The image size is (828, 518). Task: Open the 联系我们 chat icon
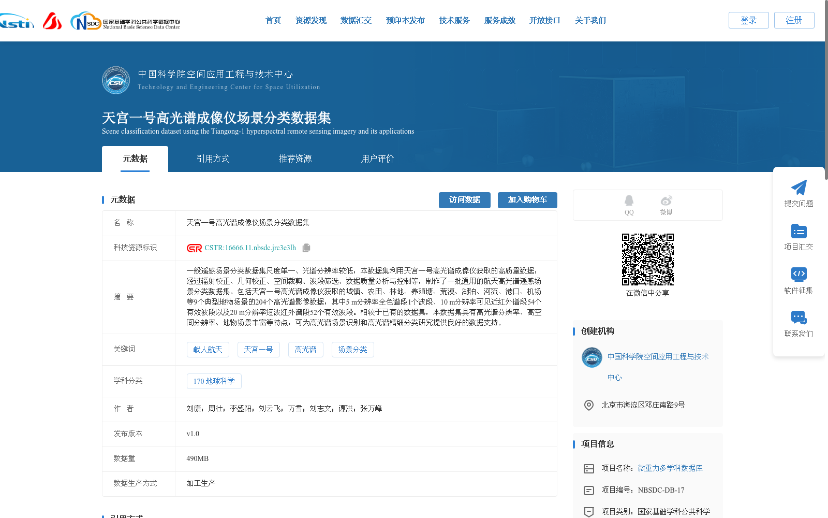799,318
